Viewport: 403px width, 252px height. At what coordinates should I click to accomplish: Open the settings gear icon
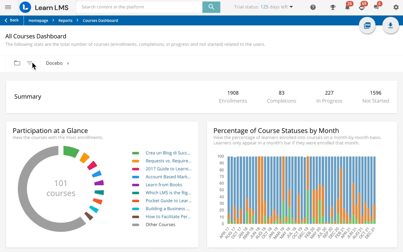[x=396, y=7]
